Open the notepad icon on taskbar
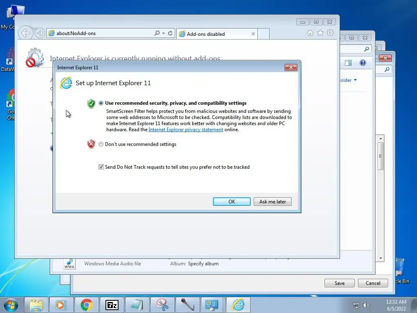The image size is (417, 313). coord(137,305)
